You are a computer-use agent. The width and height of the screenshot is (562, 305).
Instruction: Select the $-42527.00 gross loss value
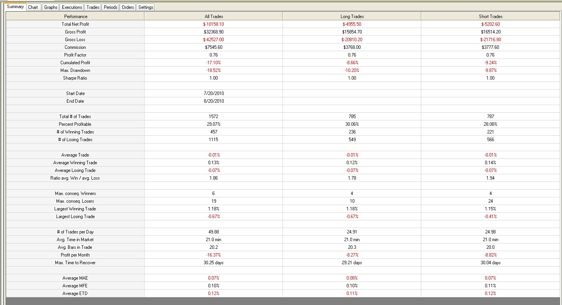tap(213, 40)
